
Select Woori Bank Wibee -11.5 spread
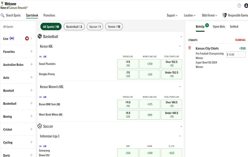(x=128, y=115)
